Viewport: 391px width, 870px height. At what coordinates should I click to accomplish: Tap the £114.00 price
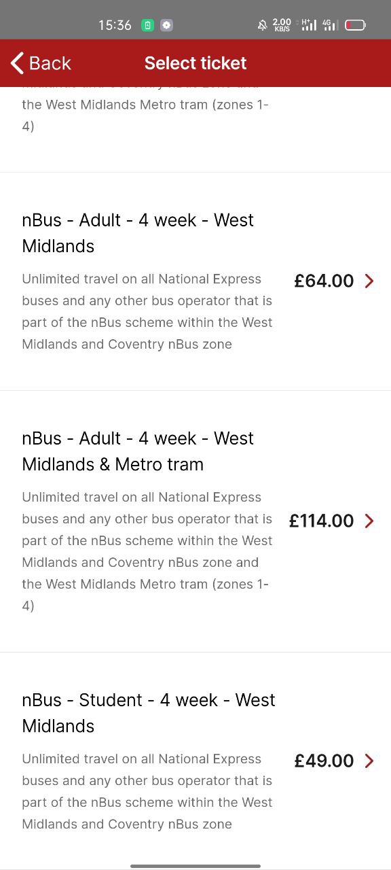click(321, 521)
